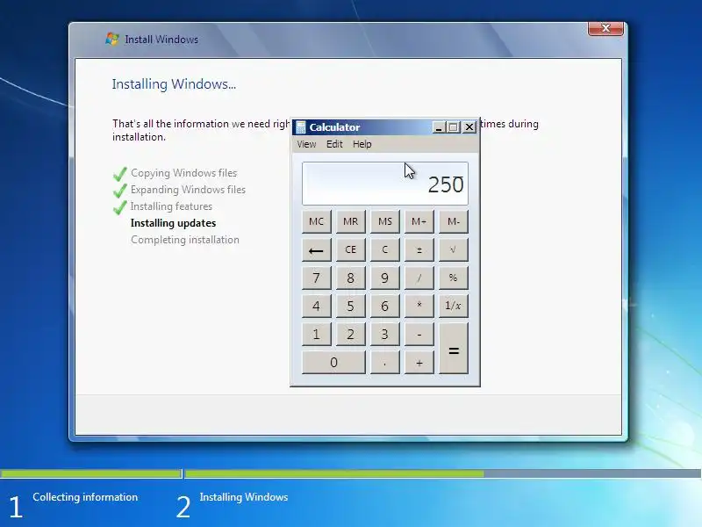Click the decimal point button
Screen dimensions: 702x527
point(385,363)
